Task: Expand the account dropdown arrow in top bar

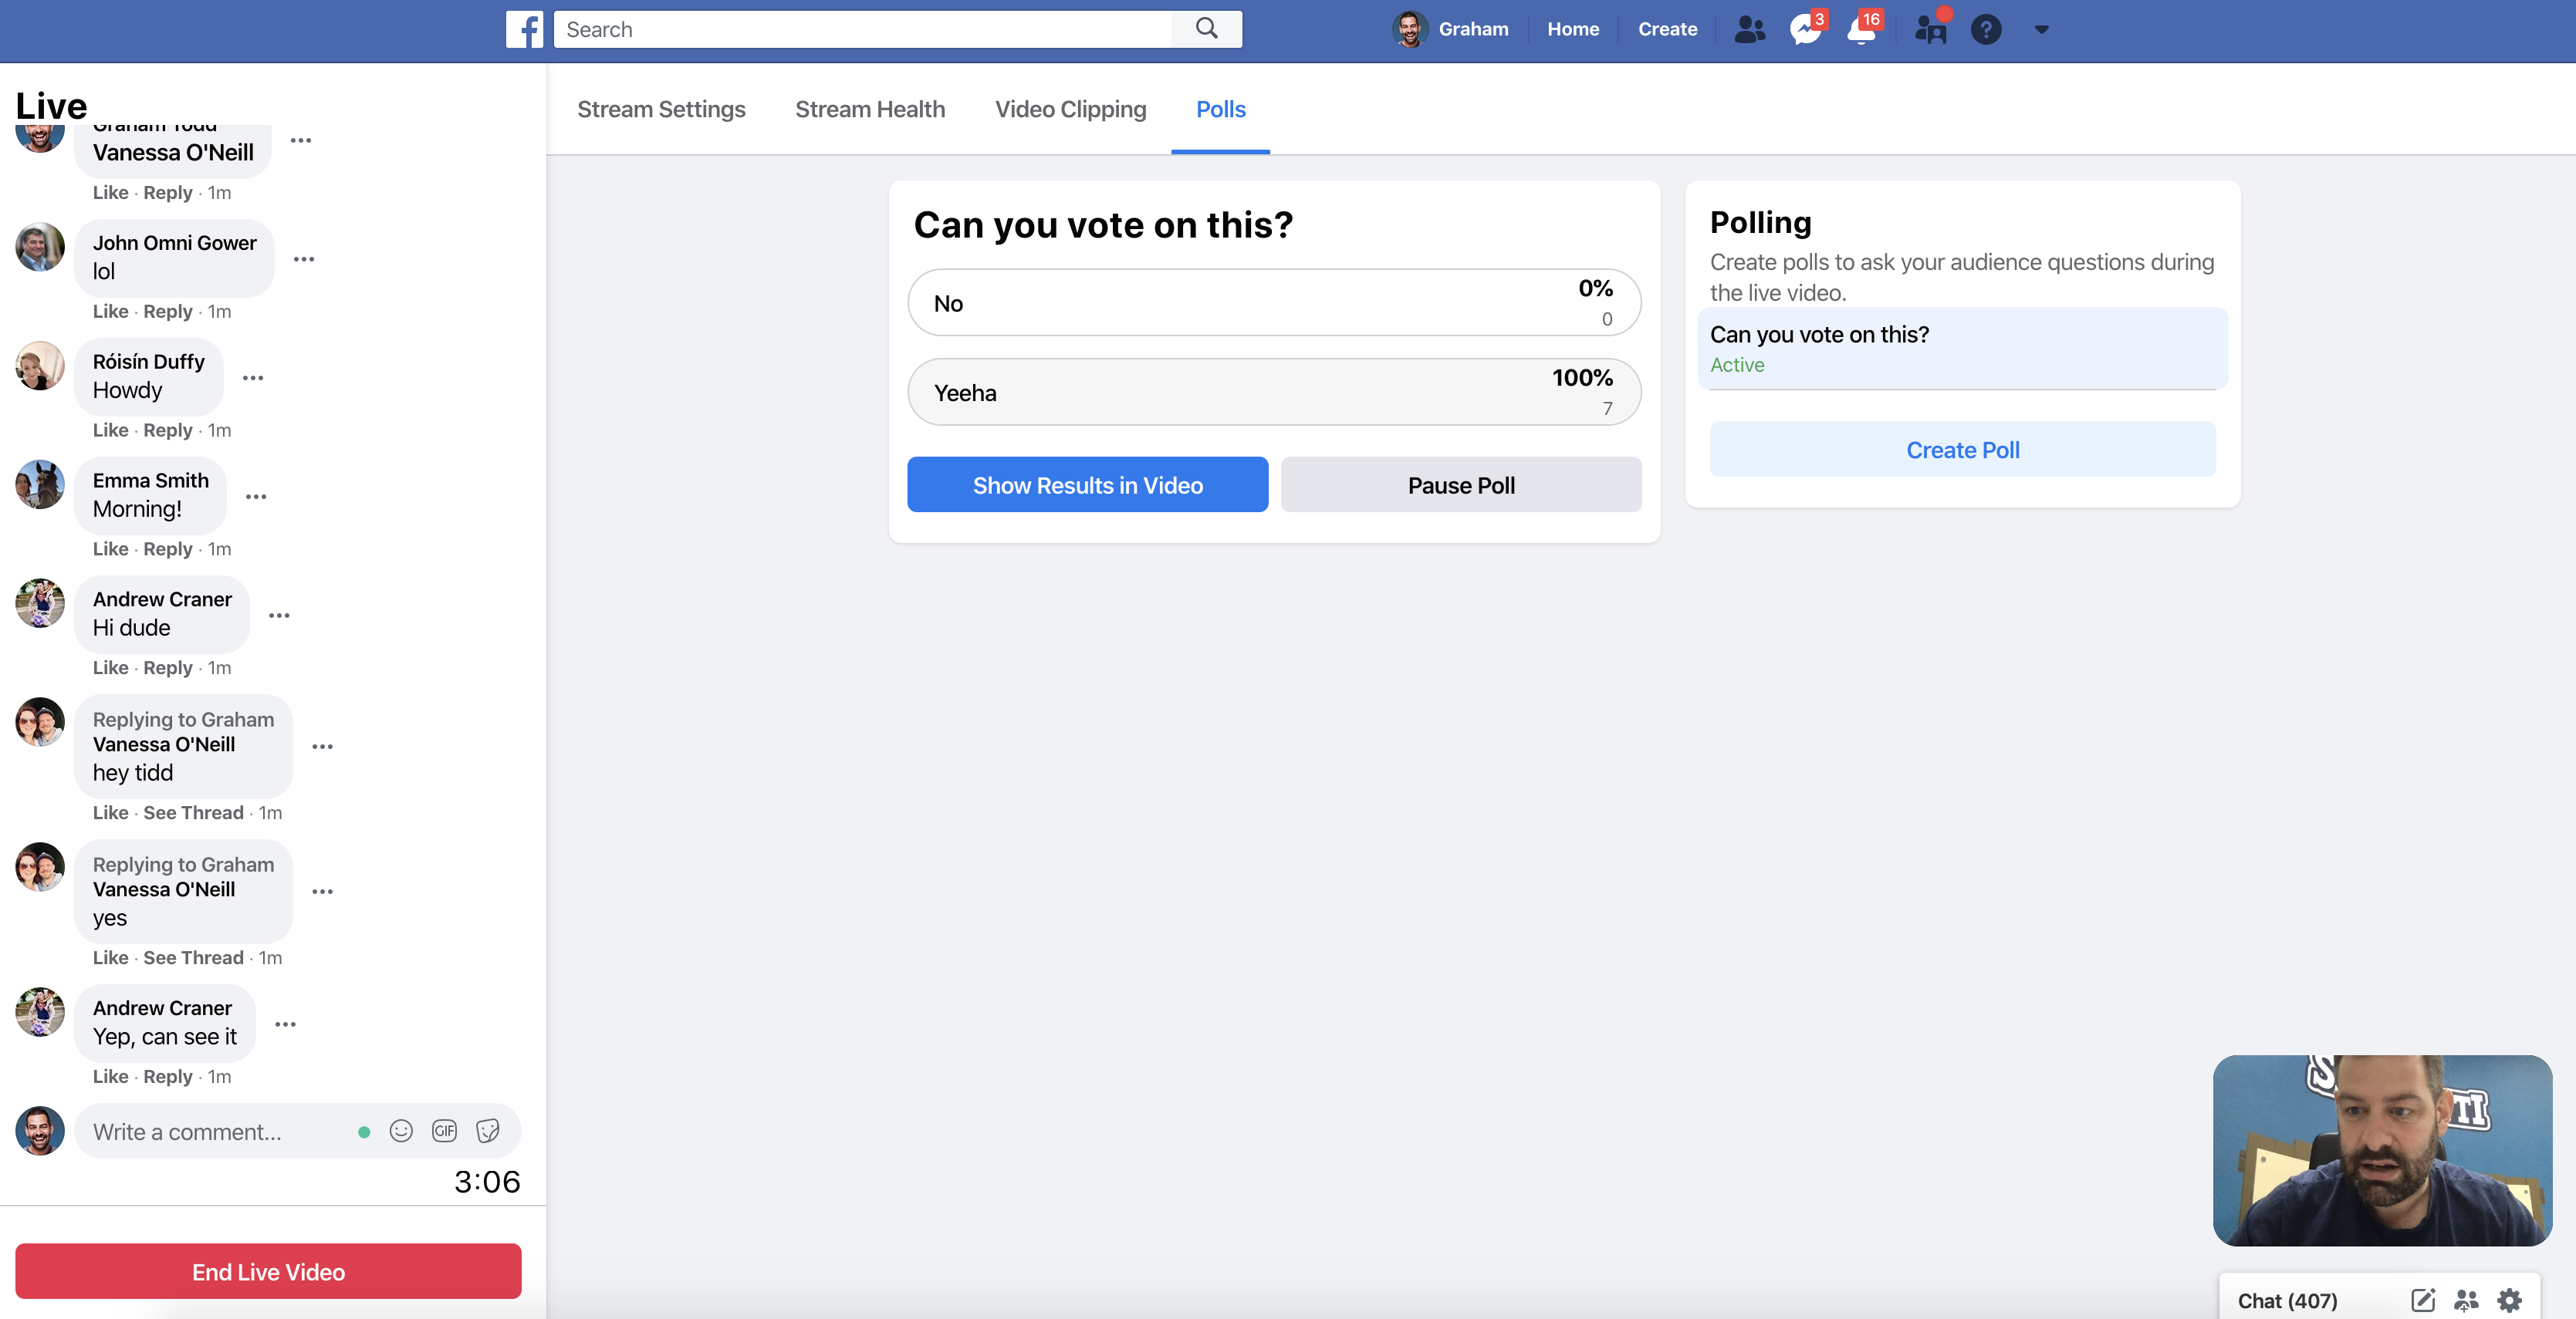Action: (2042, 30)
